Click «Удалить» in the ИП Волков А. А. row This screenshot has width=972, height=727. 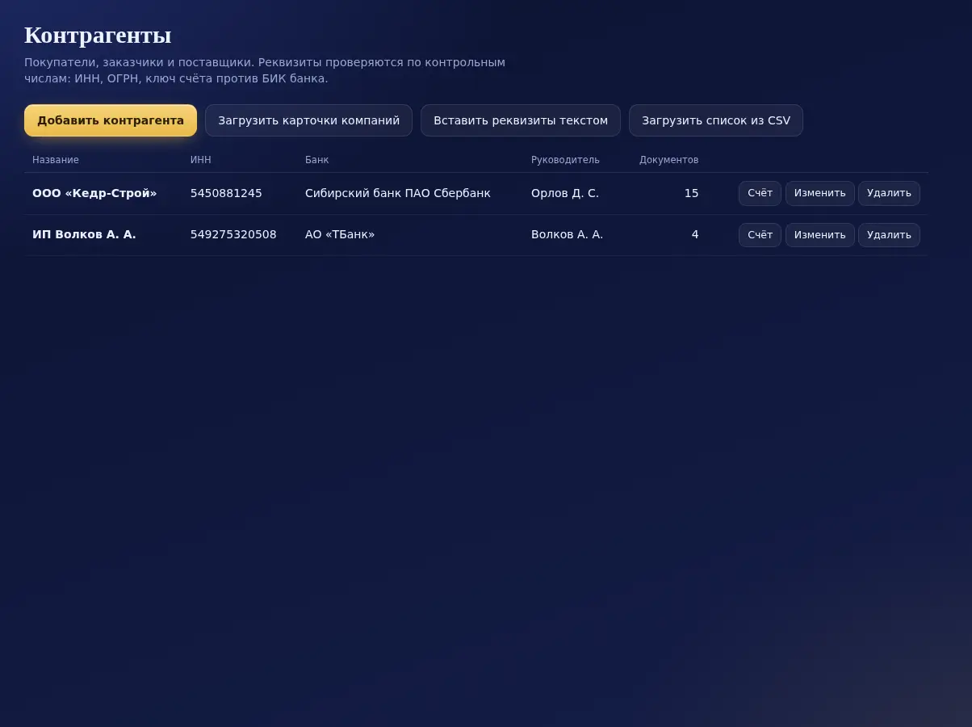(889, 235)
